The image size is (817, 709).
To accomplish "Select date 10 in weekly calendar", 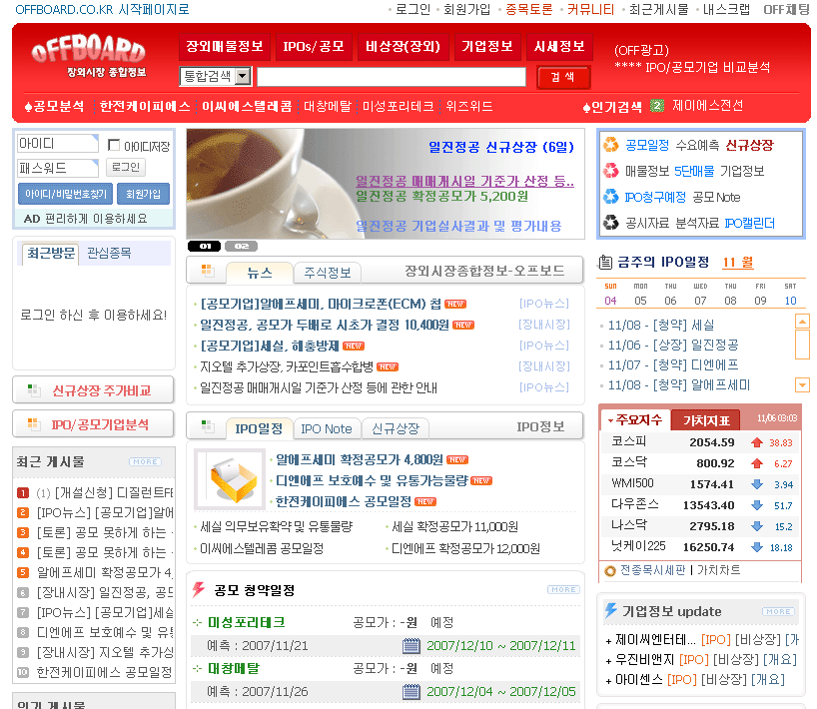I will point(790,301).
